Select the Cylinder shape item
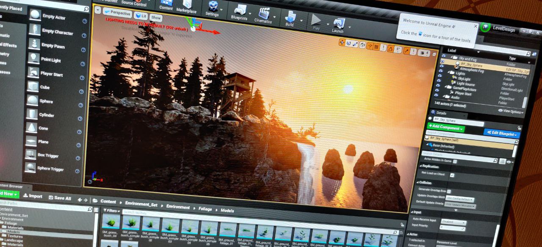 pos(54,114)
